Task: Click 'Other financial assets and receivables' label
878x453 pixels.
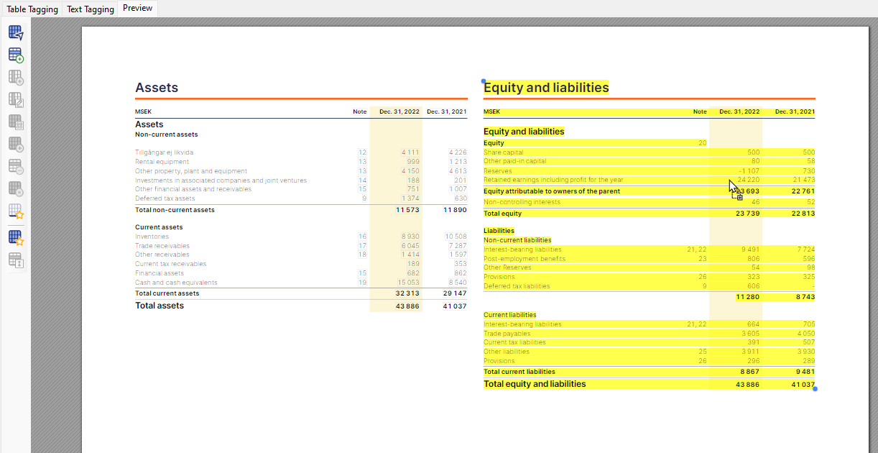Action: coord(193,189)
